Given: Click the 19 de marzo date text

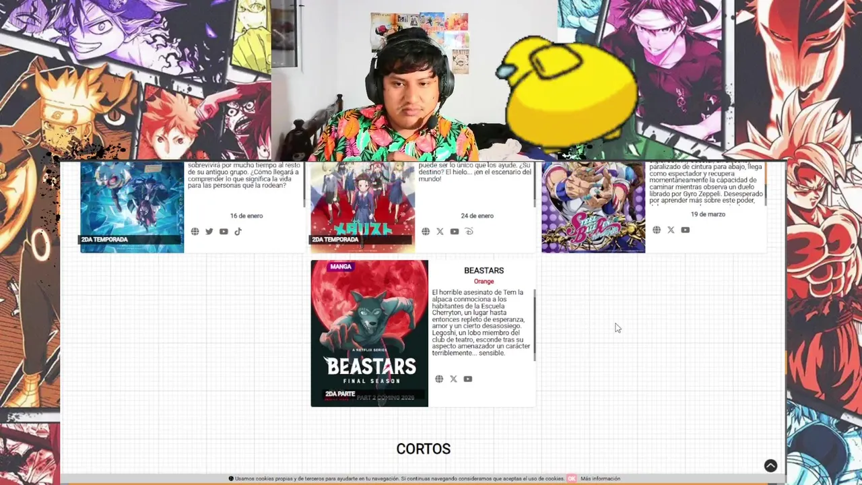Looking at the screenshot, I should point(708,214).
